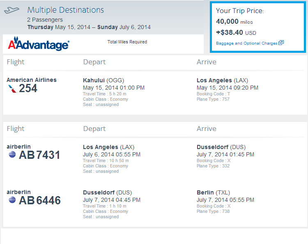This screenshot has height=244, width=308.
Task: Open the Baggage and Optional Charges link
Action: coord(247,43)
